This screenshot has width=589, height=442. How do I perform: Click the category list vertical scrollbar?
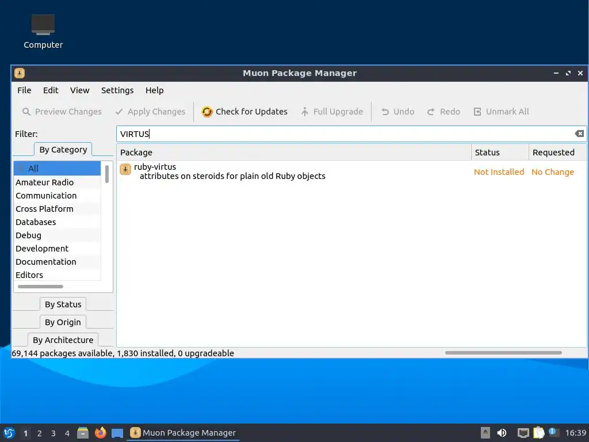pyautogui.click(x=107, y=174)
